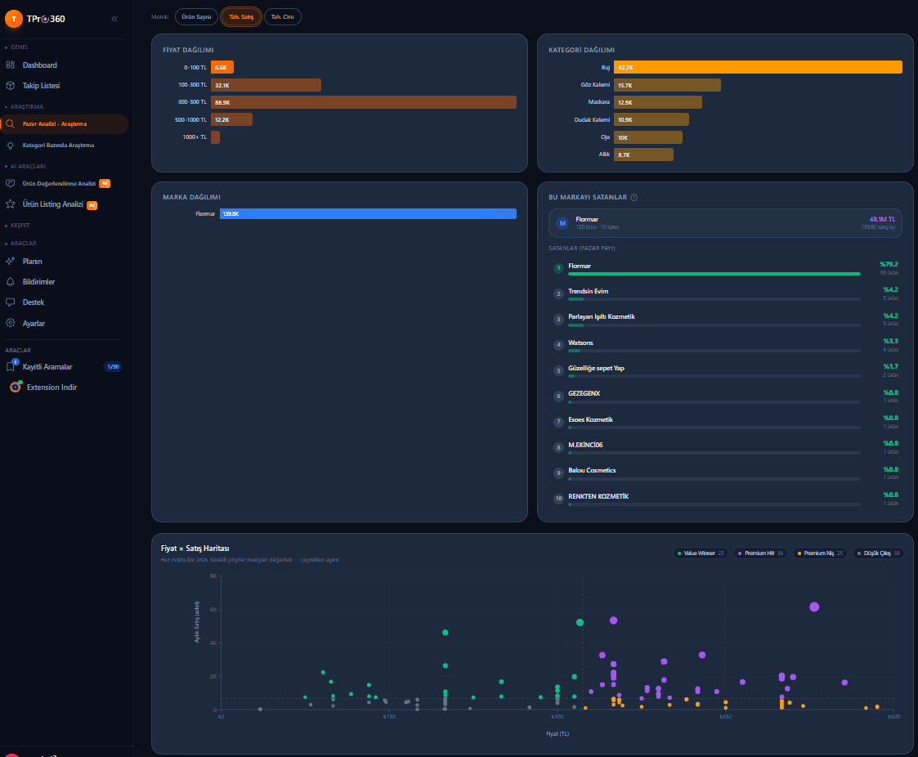The width and height of the screenshot is (918, 757).
Task: Click the Göz Kalemi category bar
Action: point(667,85)
